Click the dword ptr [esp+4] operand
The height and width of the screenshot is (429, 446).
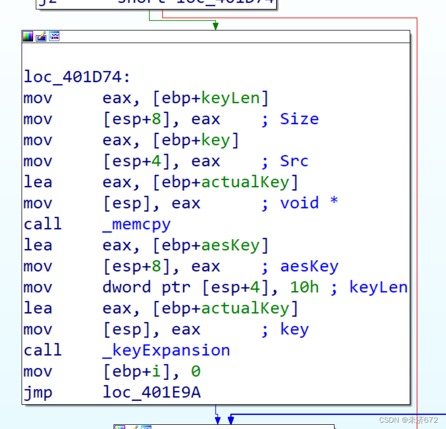click(x=186, y=288)
